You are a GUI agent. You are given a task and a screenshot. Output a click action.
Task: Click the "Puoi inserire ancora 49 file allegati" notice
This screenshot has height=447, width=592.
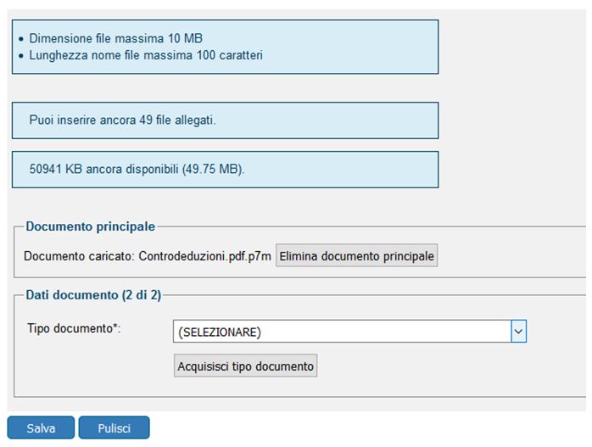pos(122,120)
